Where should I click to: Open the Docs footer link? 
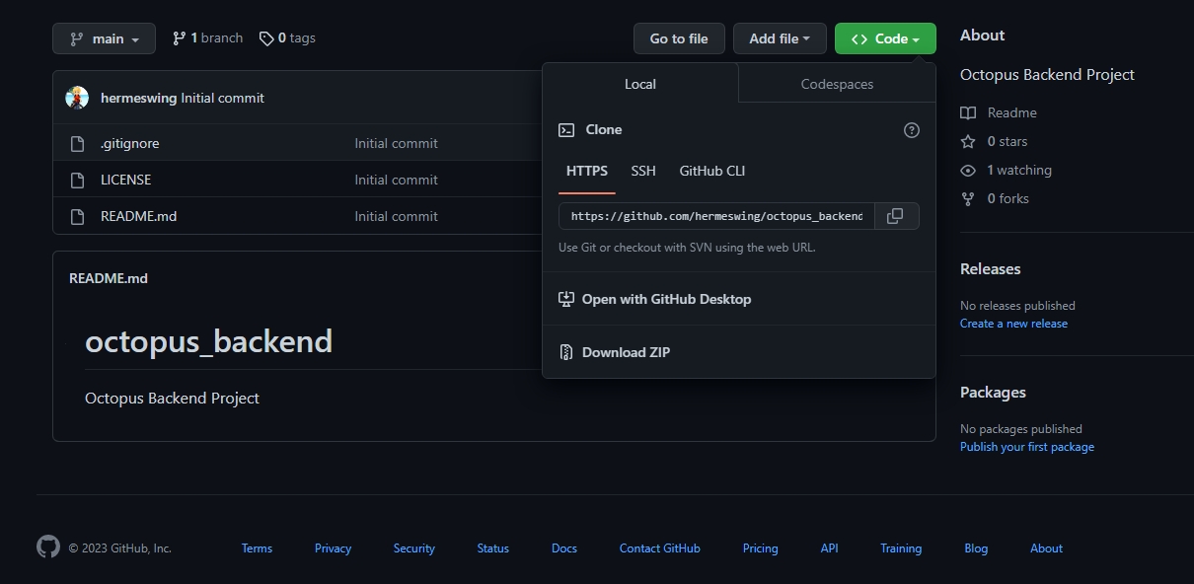(x=564, y=548)
